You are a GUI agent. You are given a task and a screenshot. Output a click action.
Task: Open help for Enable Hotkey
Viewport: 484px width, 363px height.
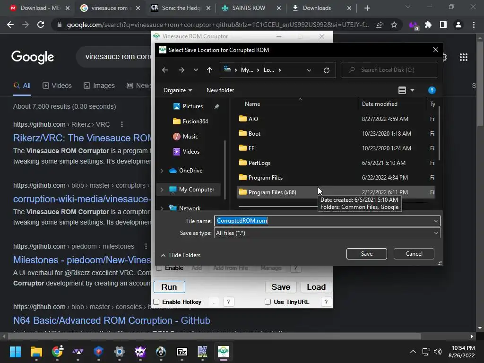228,302
